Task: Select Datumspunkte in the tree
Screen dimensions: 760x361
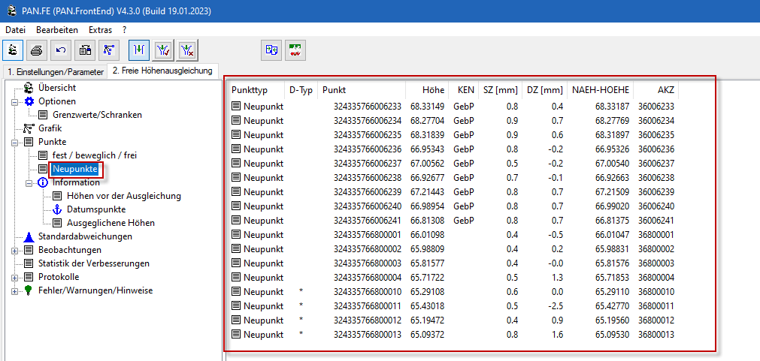Action: coord(96,209)
